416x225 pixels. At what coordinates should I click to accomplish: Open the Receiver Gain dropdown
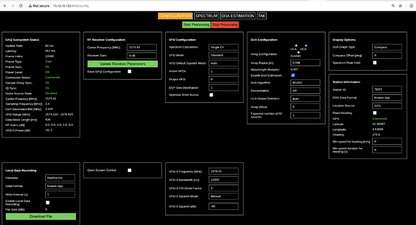pos(142,55)
